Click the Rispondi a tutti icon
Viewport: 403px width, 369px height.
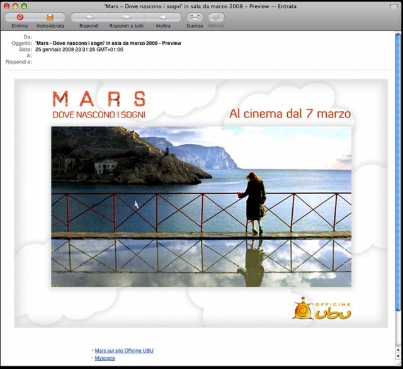tap(126, 18)
